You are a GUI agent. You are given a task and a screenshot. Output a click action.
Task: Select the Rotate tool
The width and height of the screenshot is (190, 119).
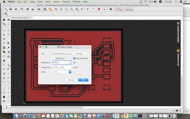[9, 35]
